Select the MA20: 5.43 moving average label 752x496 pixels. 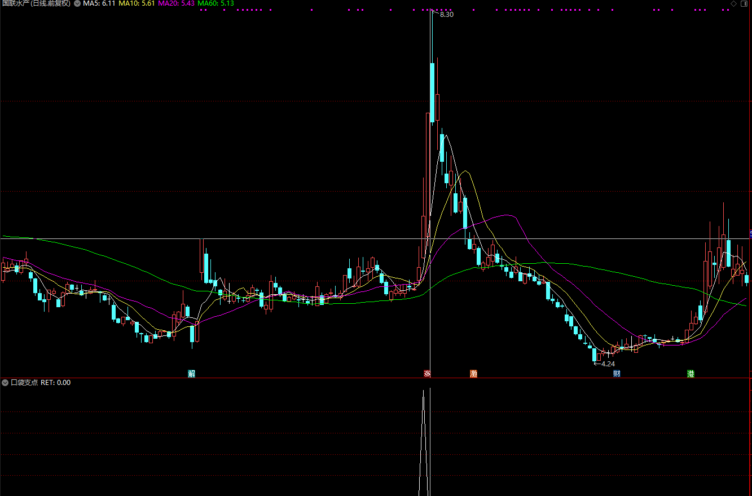coord(177,3)
